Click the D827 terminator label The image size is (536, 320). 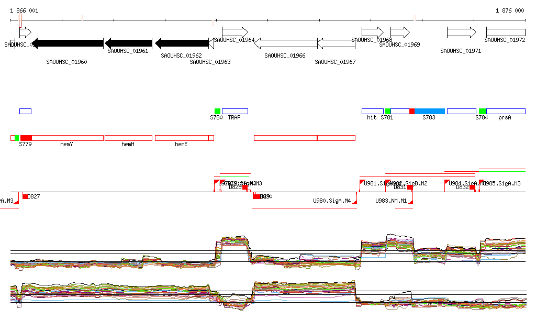(34, 196)
